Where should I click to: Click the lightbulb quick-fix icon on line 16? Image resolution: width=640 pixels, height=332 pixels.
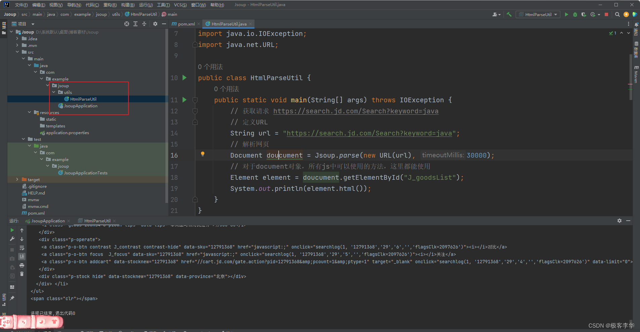(x=202, y=154)
